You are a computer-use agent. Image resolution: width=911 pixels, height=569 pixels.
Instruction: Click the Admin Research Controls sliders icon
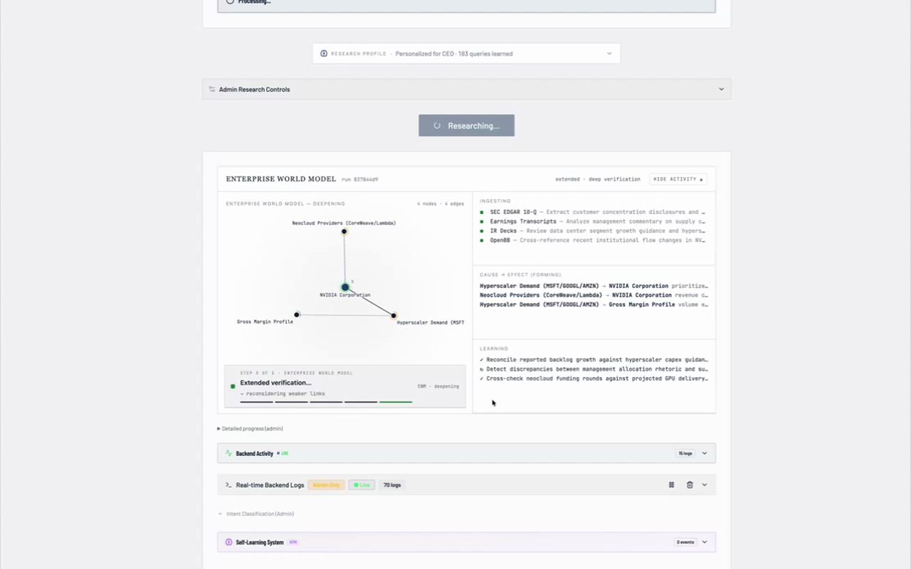click(212, 90)
